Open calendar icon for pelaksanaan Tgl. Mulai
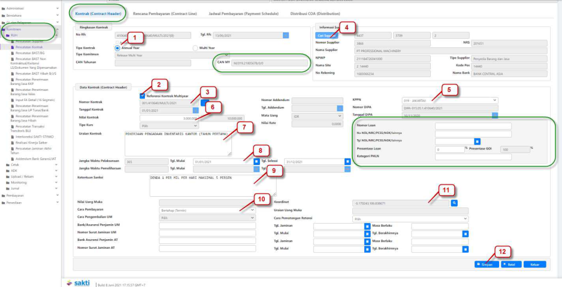This screenshot has height=287, width=562. pos(256,161)
